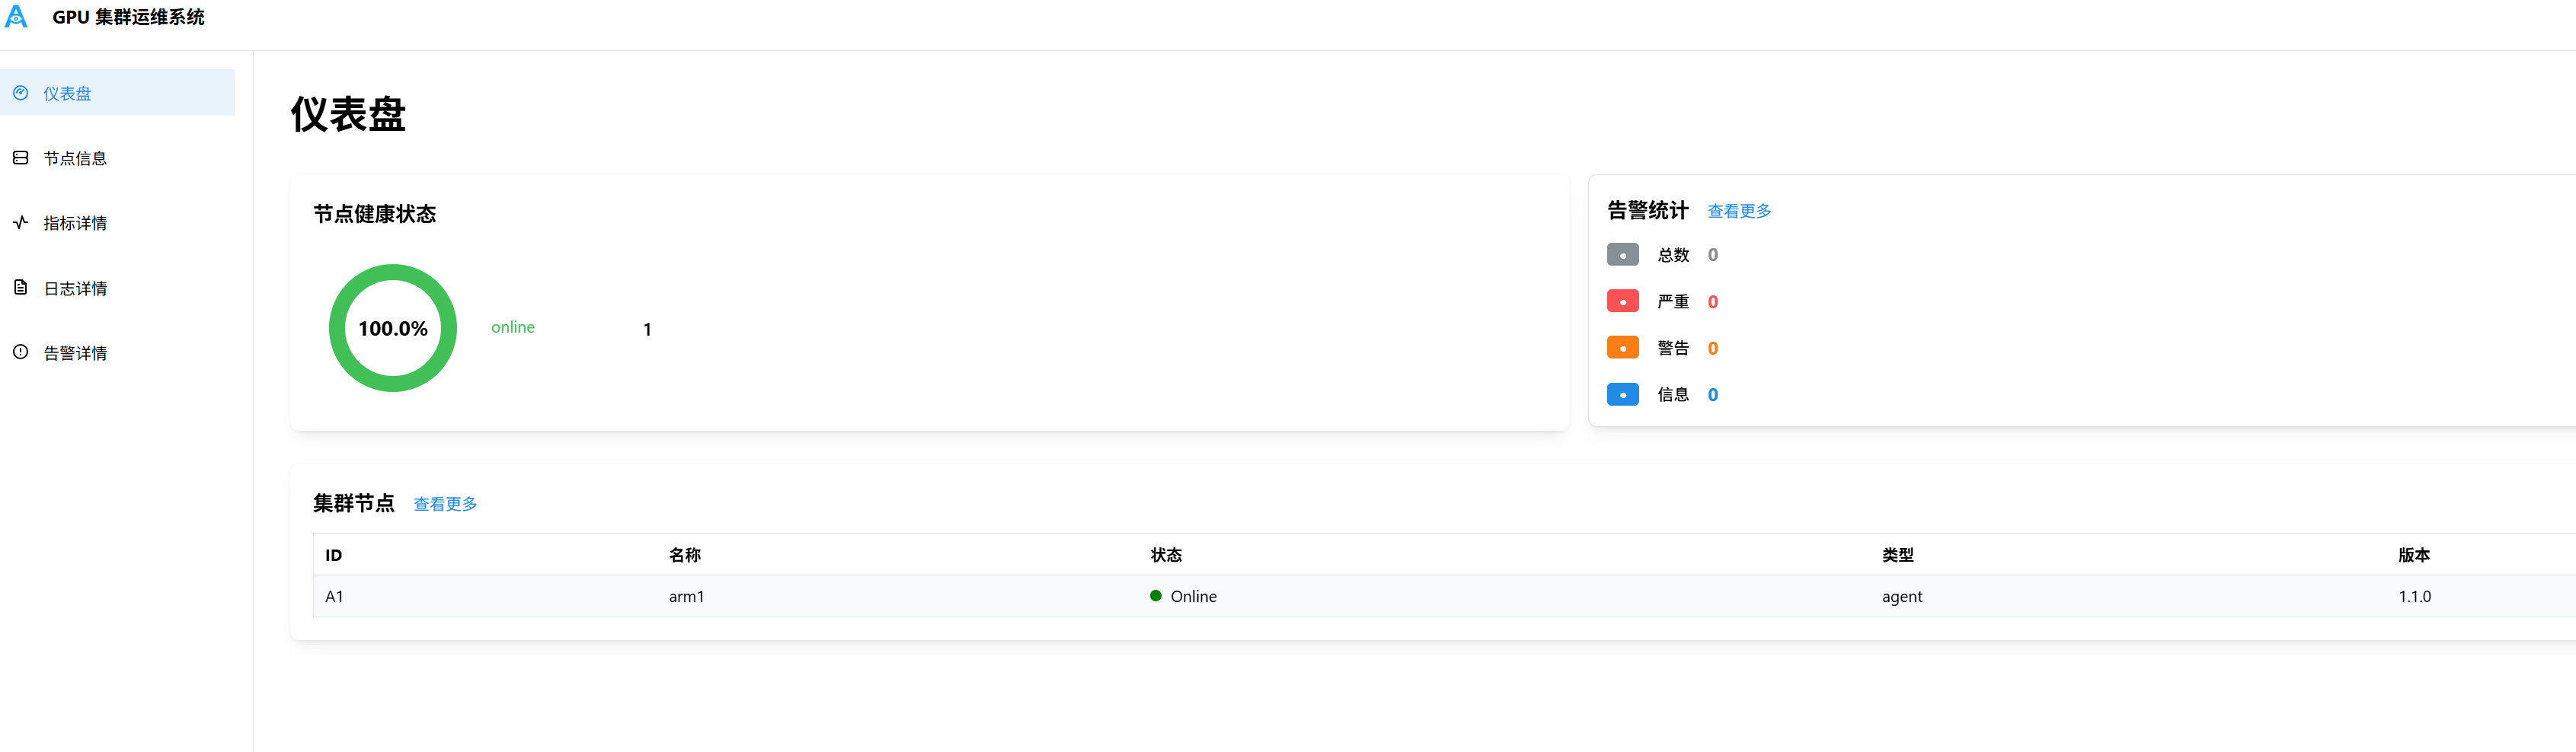Click the blue info alerts badge
Image resolution: width=2576 pixels, height=752 pixels.
1622,394
